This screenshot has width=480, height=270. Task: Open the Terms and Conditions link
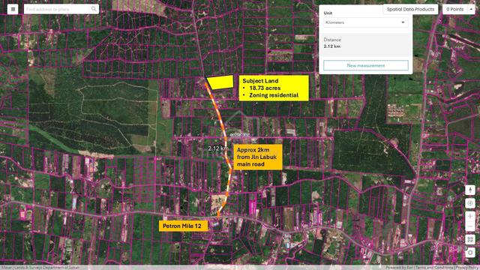point(434,268)
